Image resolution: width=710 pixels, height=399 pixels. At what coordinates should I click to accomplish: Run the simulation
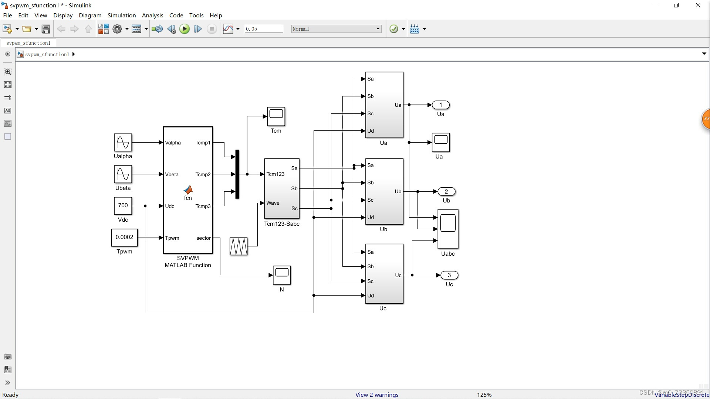pos(185,29)
